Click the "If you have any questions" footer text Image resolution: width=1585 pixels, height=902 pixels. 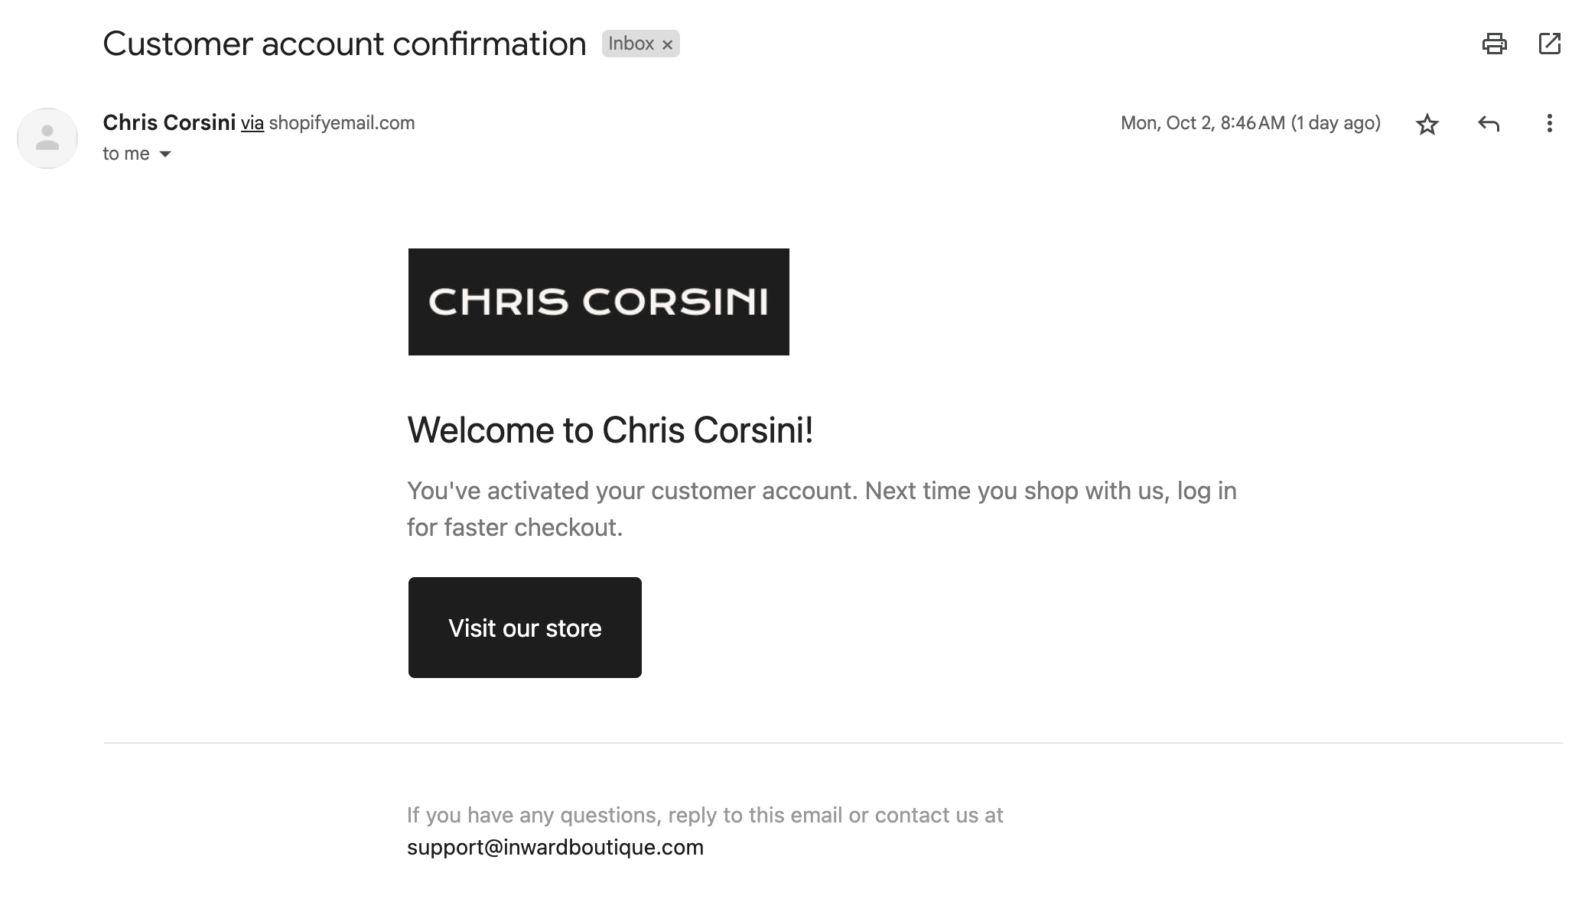point(705,816)
